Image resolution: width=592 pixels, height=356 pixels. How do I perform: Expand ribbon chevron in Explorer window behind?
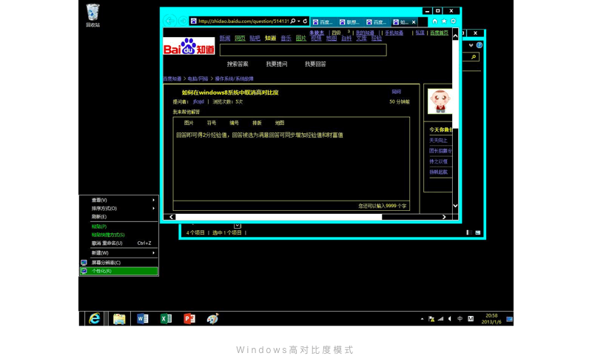pyautogui.click(x=471, y=45)
